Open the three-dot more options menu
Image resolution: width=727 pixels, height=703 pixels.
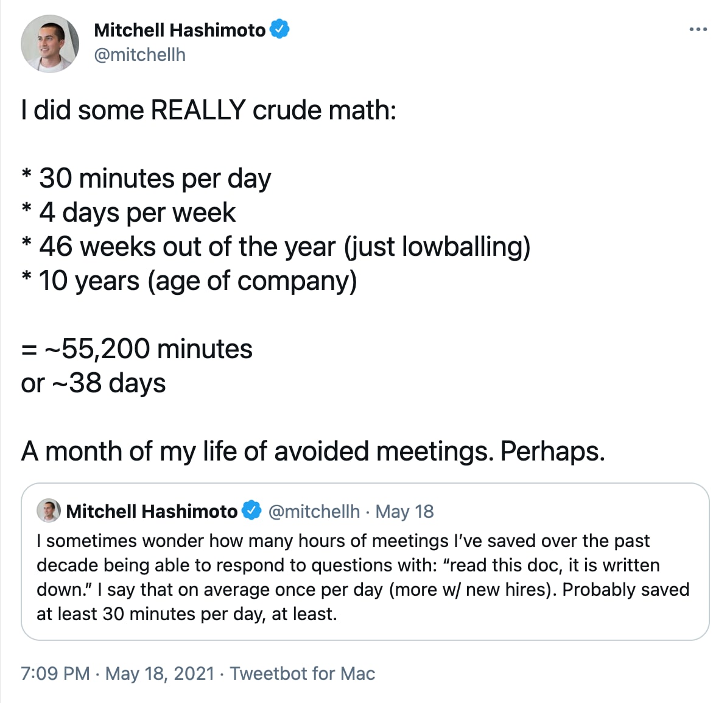tap(698, 29)
